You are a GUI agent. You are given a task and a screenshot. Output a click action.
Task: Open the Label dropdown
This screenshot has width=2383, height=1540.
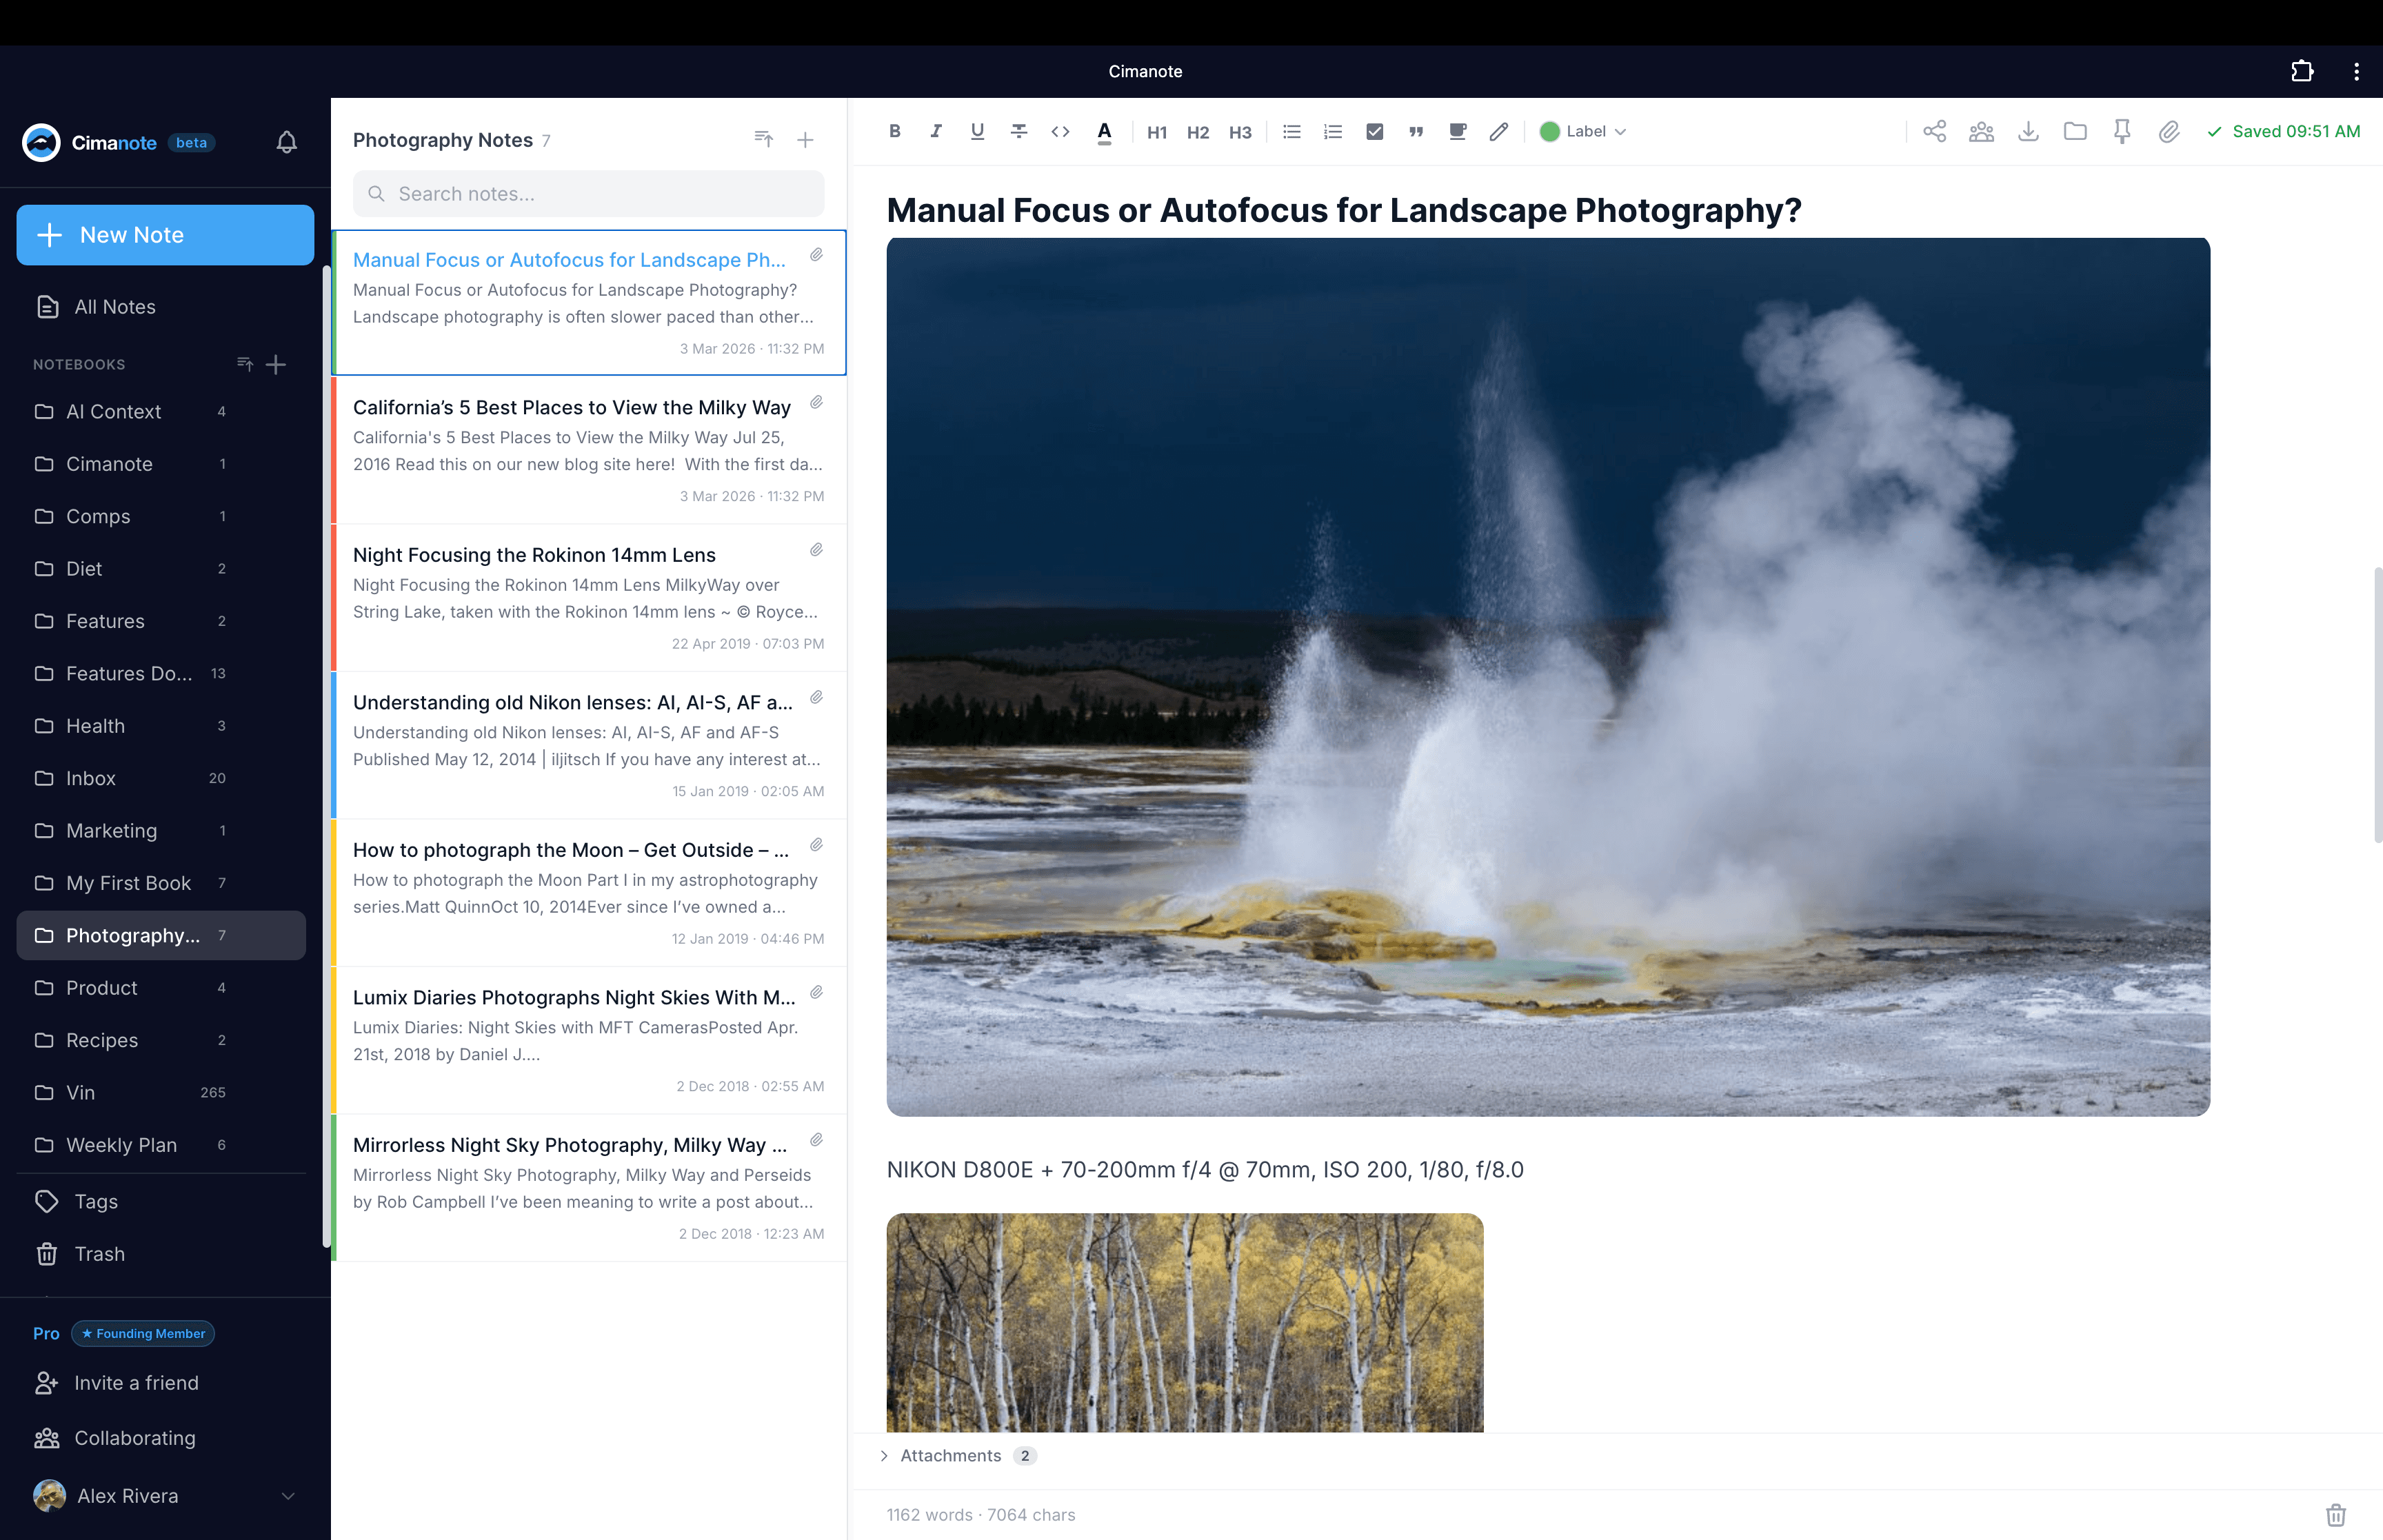point(1596,131)
